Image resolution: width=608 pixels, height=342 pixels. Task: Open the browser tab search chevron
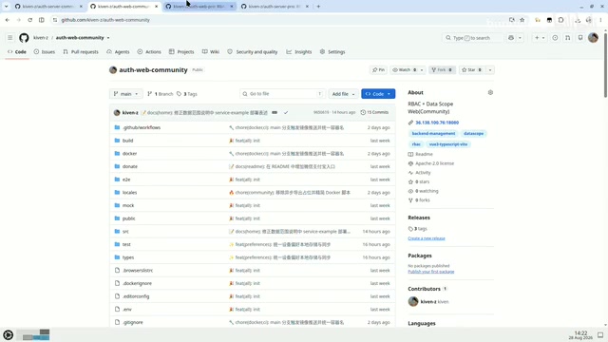(x=7, y=7)
